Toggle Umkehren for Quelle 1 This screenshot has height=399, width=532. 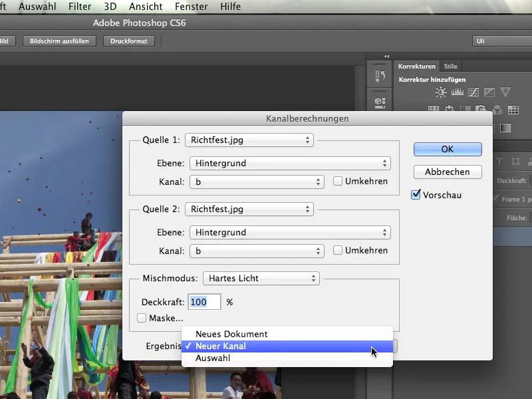click(x=338, y=181)
